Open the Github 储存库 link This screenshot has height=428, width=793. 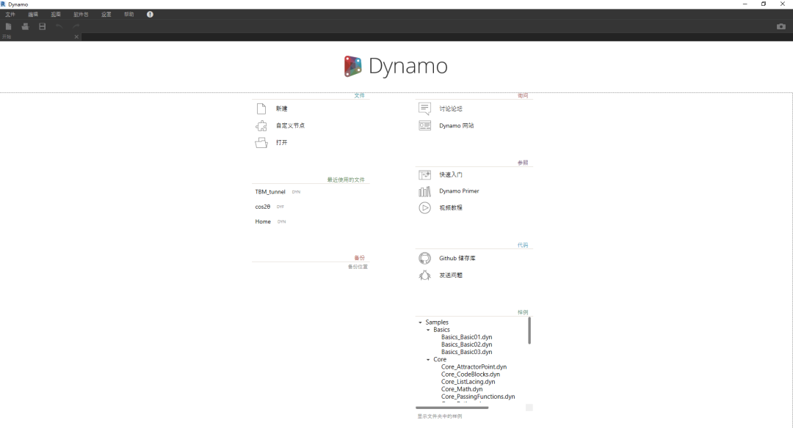point(457,259)
